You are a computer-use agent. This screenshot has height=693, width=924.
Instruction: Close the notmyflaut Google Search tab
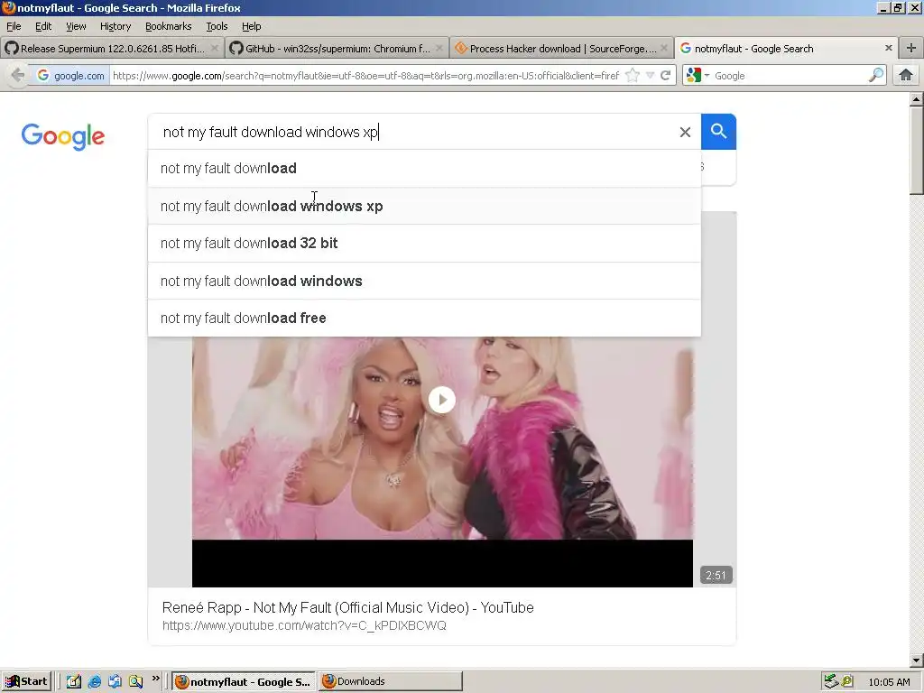[889, 49]
